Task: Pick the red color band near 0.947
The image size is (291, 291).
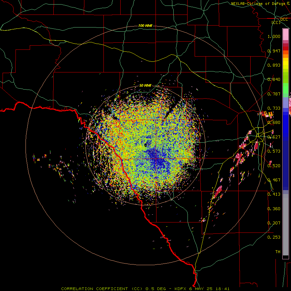Action: tap(286, 48)
